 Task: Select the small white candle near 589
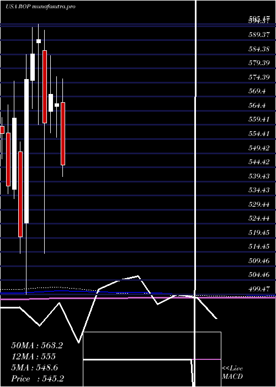[39, 41]
